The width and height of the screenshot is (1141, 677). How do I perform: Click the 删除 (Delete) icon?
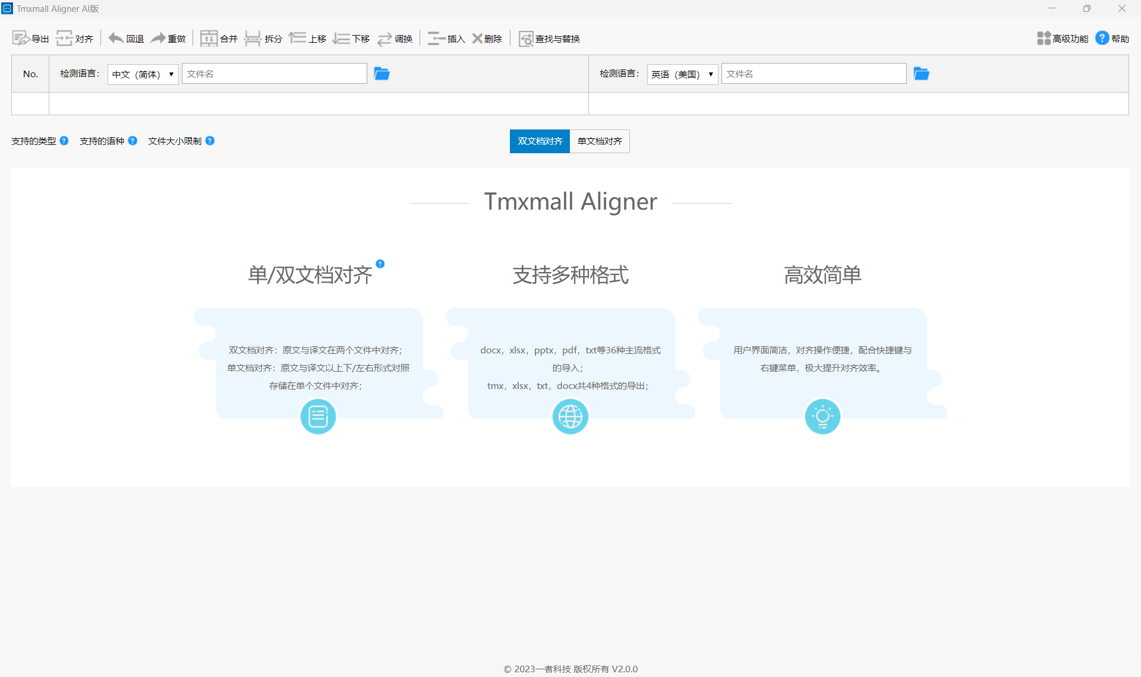click(487, 38)
